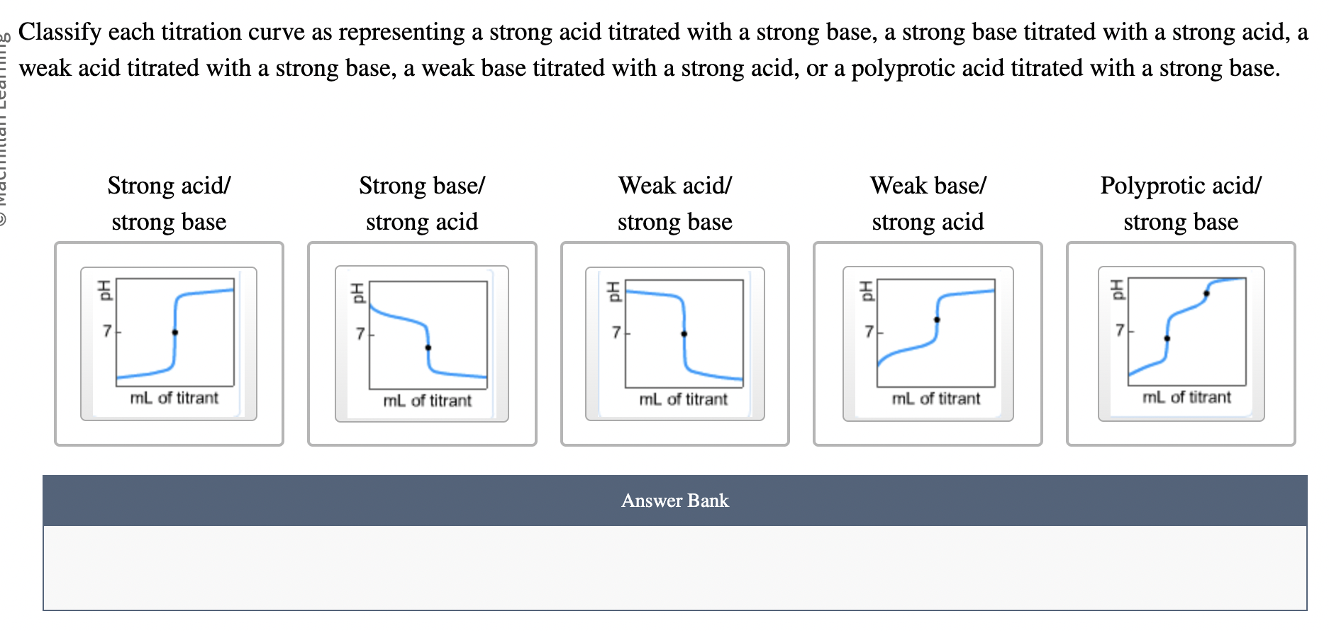Screen dimensions: 1329x631
Task: Click inside the Polyprotic acid/strong base drop zone
Action: (x=1180, y=342)
